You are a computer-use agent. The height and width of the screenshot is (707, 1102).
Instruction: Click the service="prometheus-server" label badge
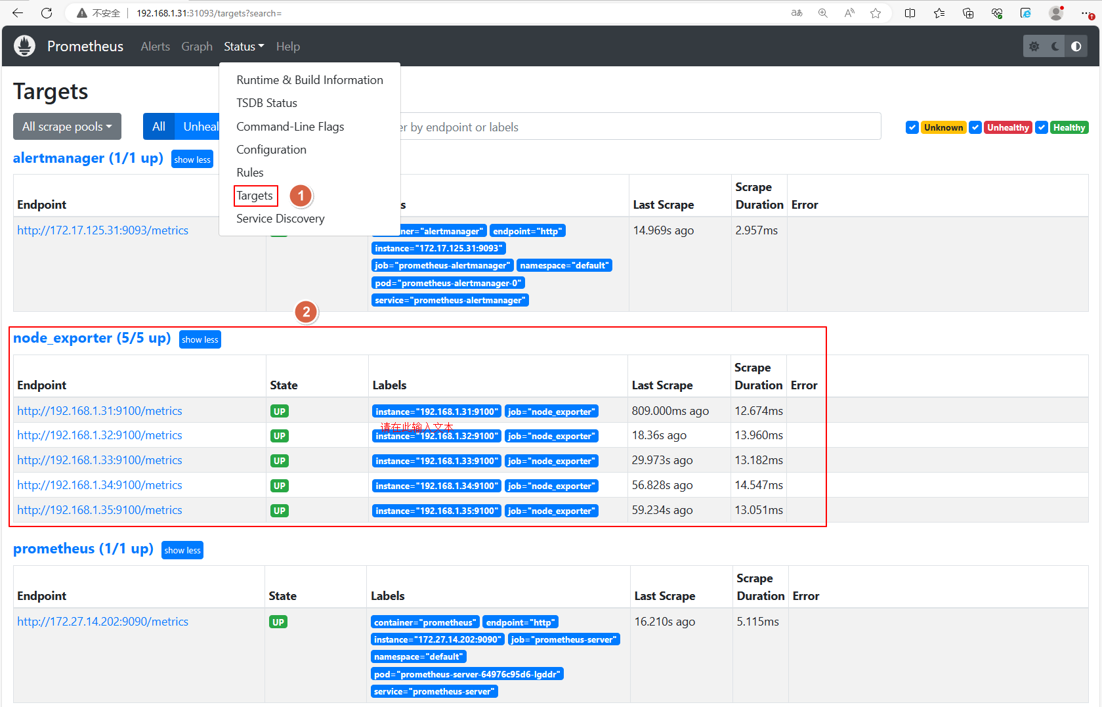pyautogui.click(x=434, y=691)
